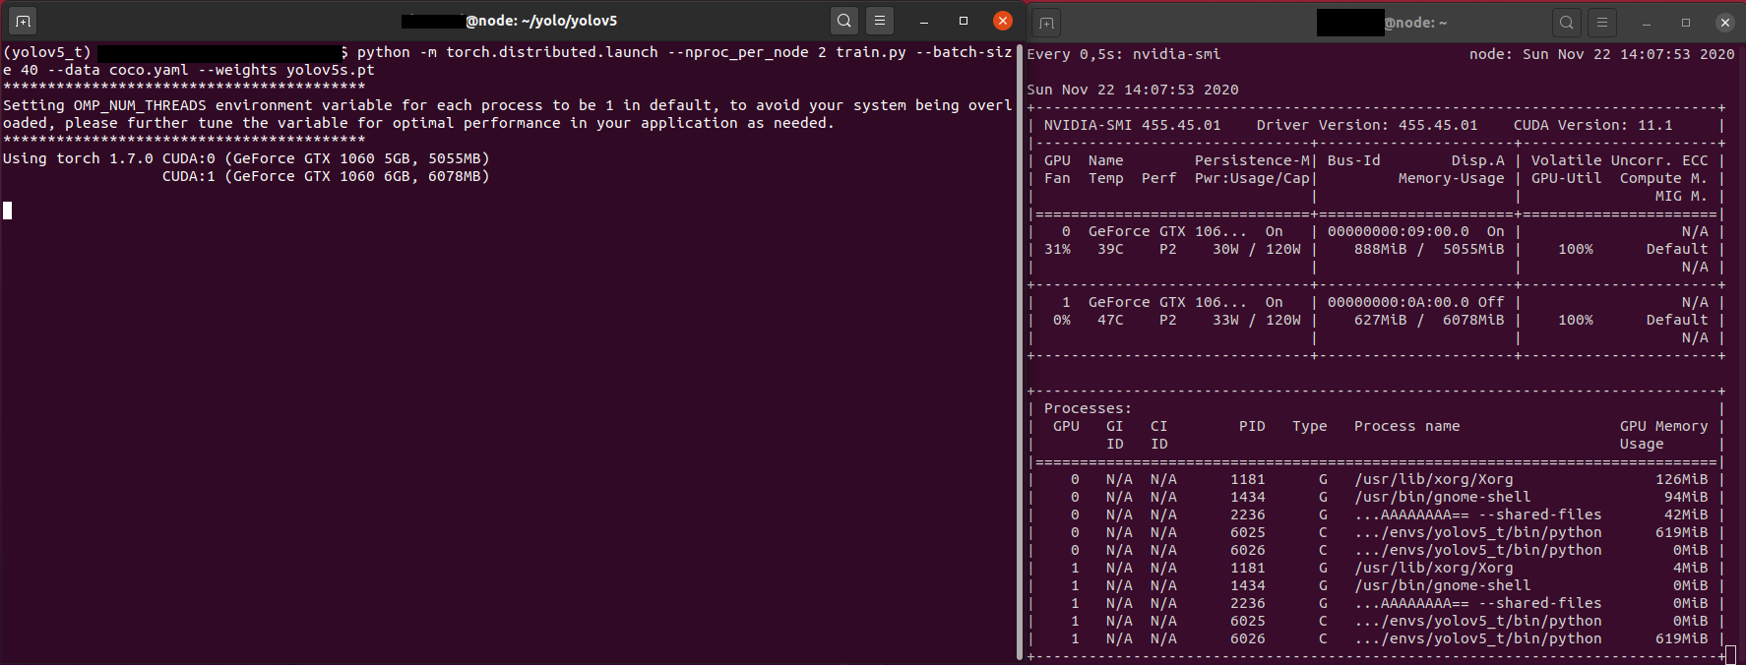Click 'PID' column header
Viewport: 1746px width, 665px height.
(x=1252, y=426)
